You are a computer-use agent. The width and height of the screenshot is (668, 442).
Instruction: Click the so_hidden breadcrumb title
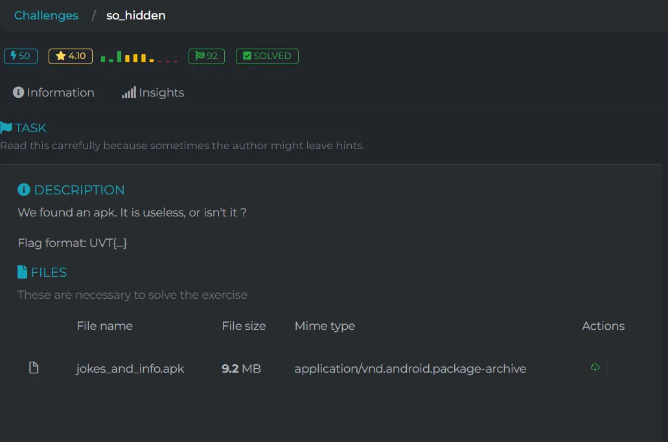136,16
